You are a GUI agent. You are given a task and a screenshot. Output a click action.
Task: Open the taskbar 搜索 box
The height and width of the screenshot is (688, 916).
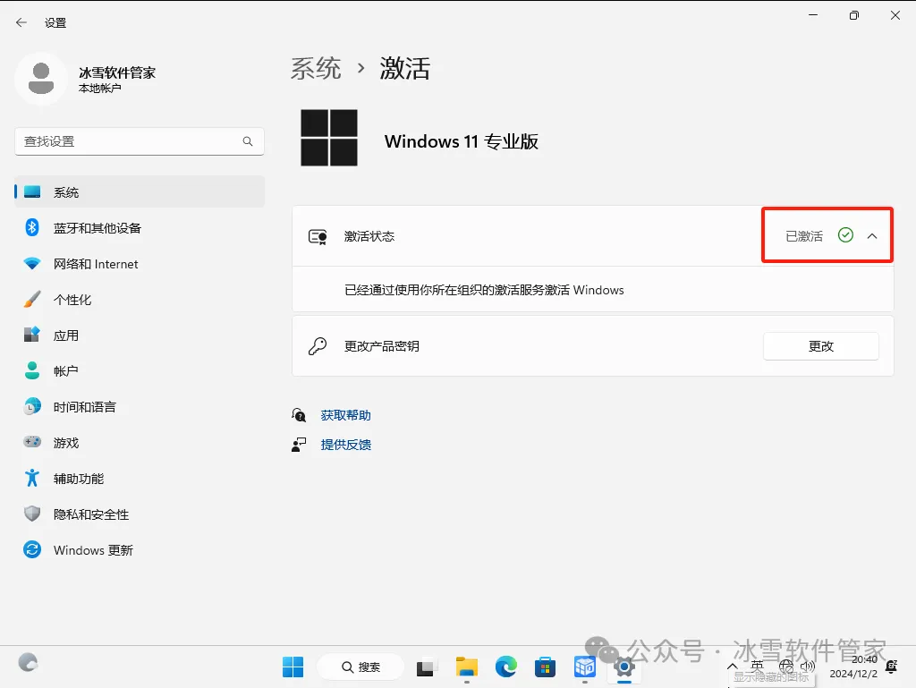pos(360,667)
